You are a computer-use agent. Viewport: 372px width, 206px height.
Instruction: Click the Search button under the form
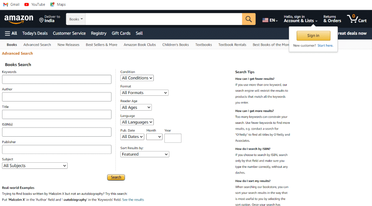[116, 177]
